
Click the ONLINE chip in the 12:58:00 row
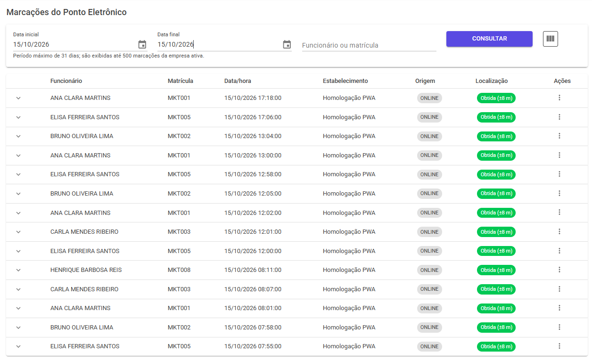point(429,174)
